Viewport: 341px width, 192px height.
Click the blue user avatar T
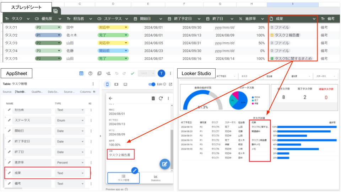tap(162, 74)
